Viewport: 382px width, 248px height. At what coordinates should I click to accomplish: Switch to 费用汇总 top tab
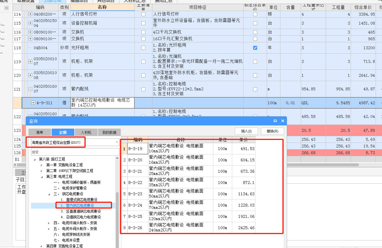click(x=164, y=1)
